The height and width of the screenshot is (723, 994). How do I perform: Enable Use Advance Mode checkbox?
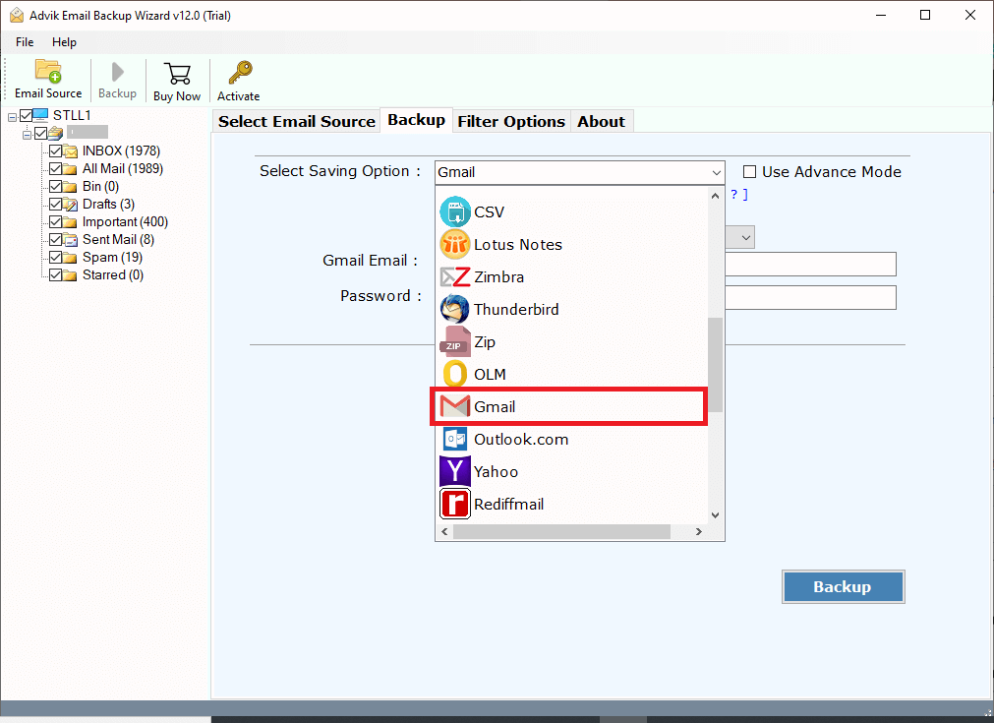tap(749, 172)
